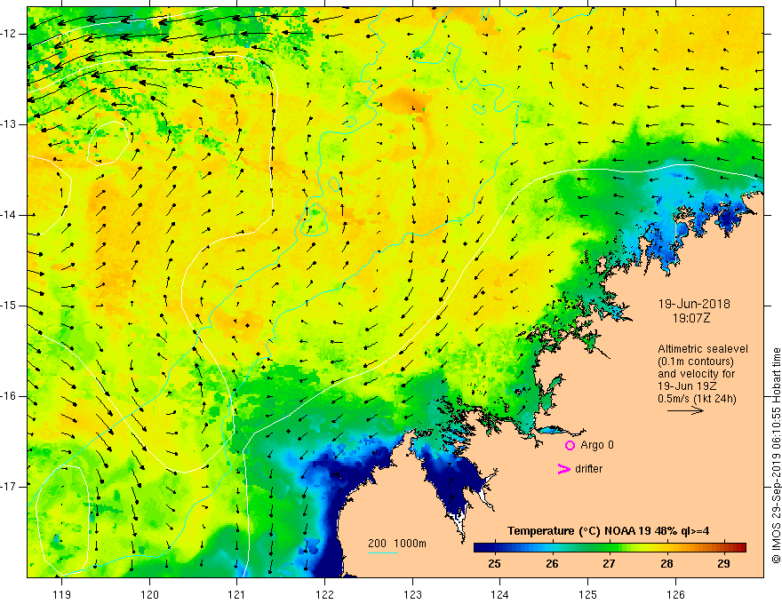This screenshot has width=782, height=604.
Task: Click the 120 longitude axis label
Action: tap(149, 594)
